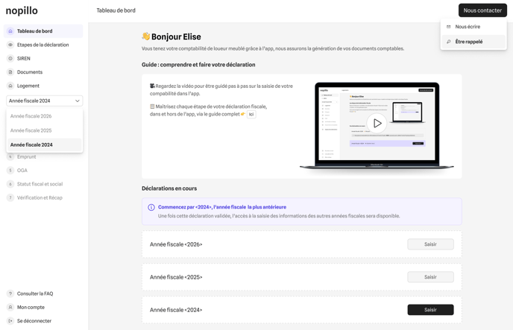The height and width of the screenshot is (330, 513).
Task: Open the Statut fiscal et social step
Action: [40, 184]
